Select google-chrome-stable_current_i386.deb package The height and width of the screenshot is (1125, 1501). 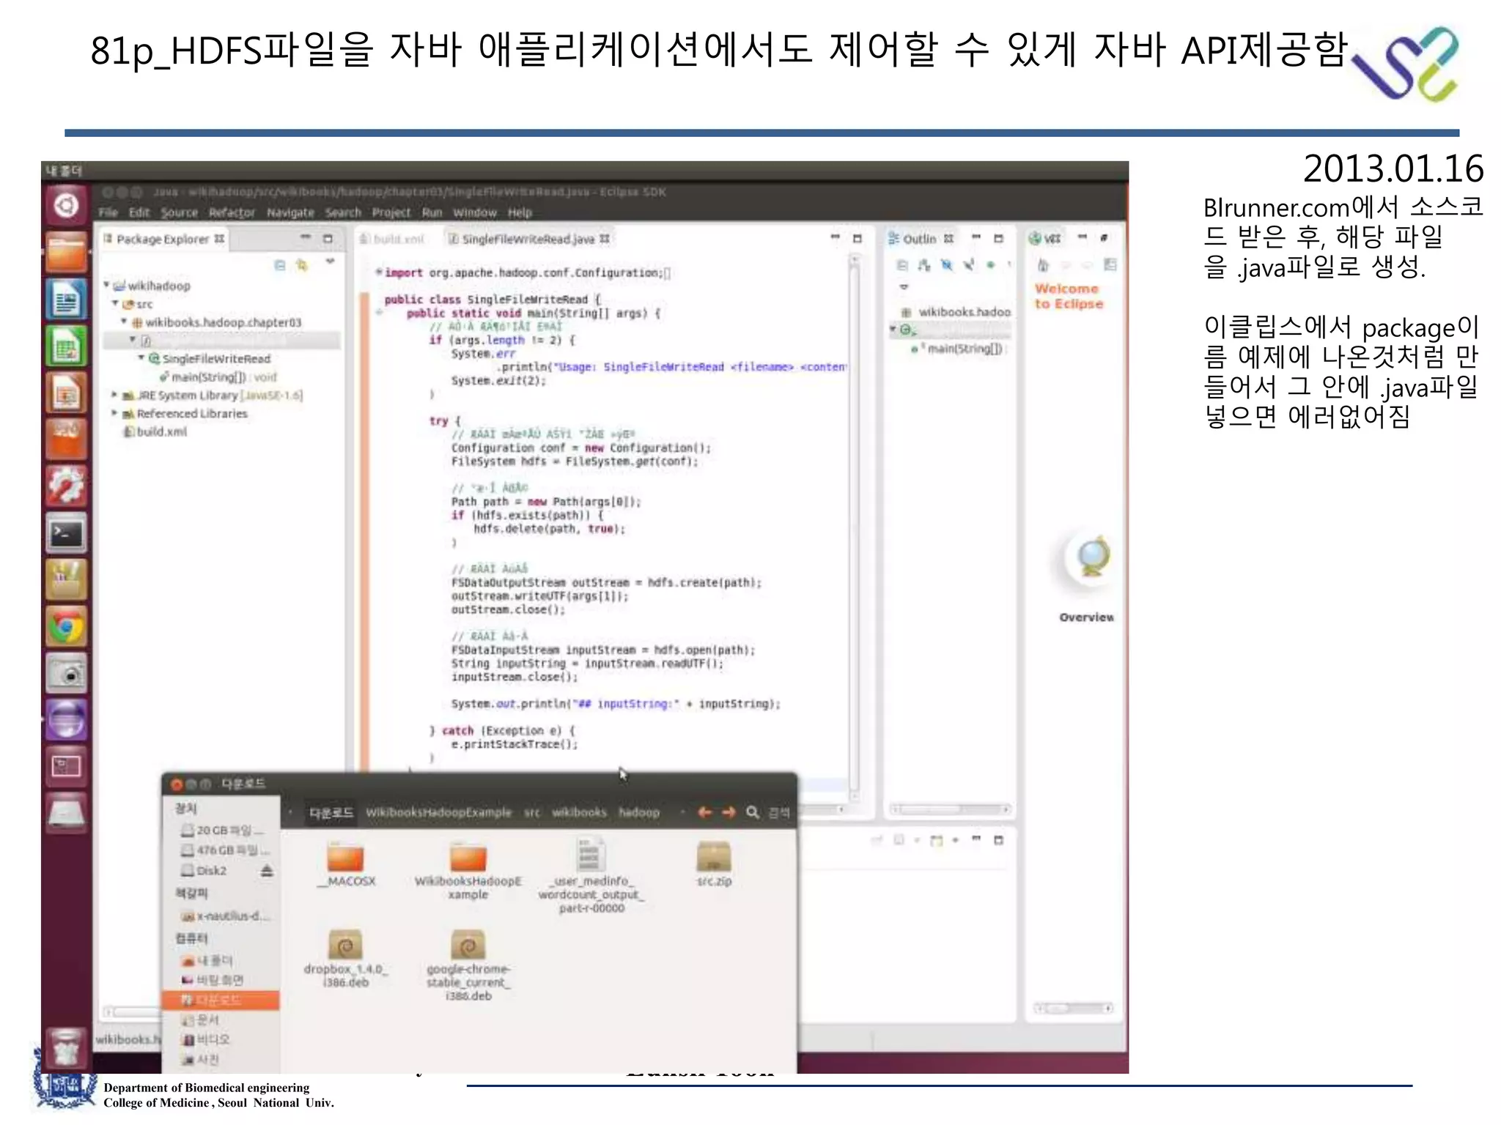(x=468, y=965)
